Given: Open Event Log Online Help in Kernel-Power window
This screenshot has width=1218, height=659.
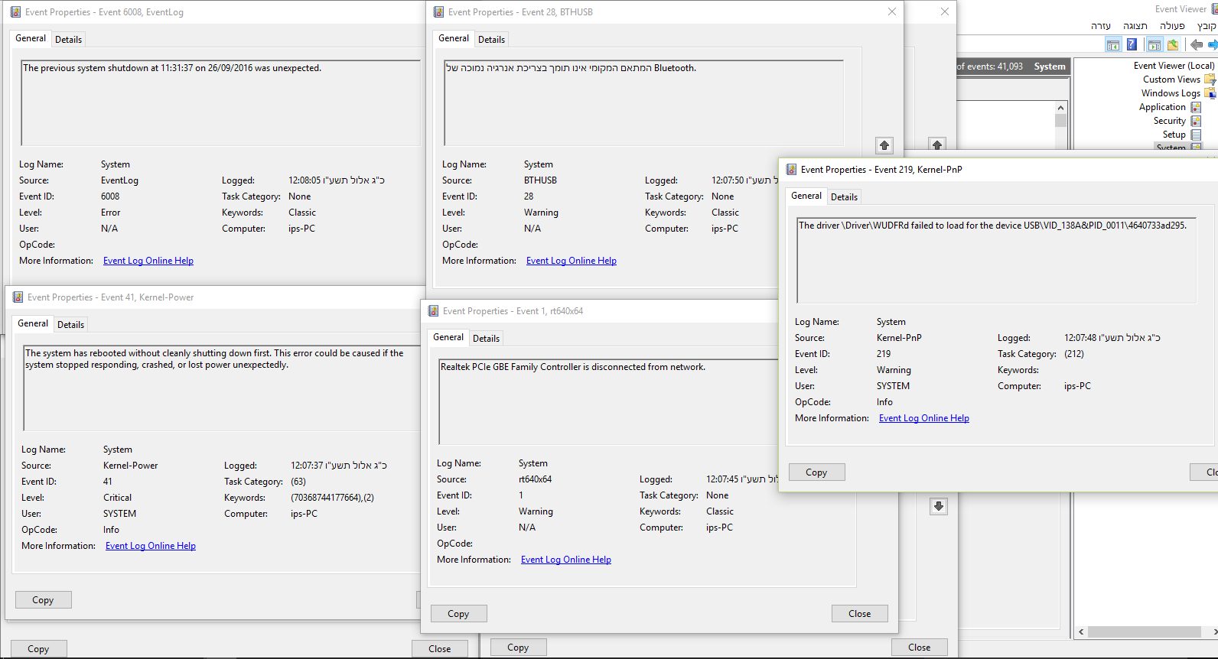Looking at the screenshot, I should (151, 546).
